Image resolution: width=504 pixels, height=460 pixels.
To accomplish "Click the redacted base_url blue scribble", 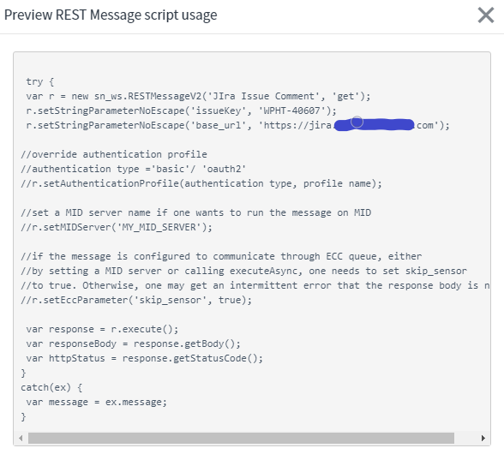I will tap(374, 125).
